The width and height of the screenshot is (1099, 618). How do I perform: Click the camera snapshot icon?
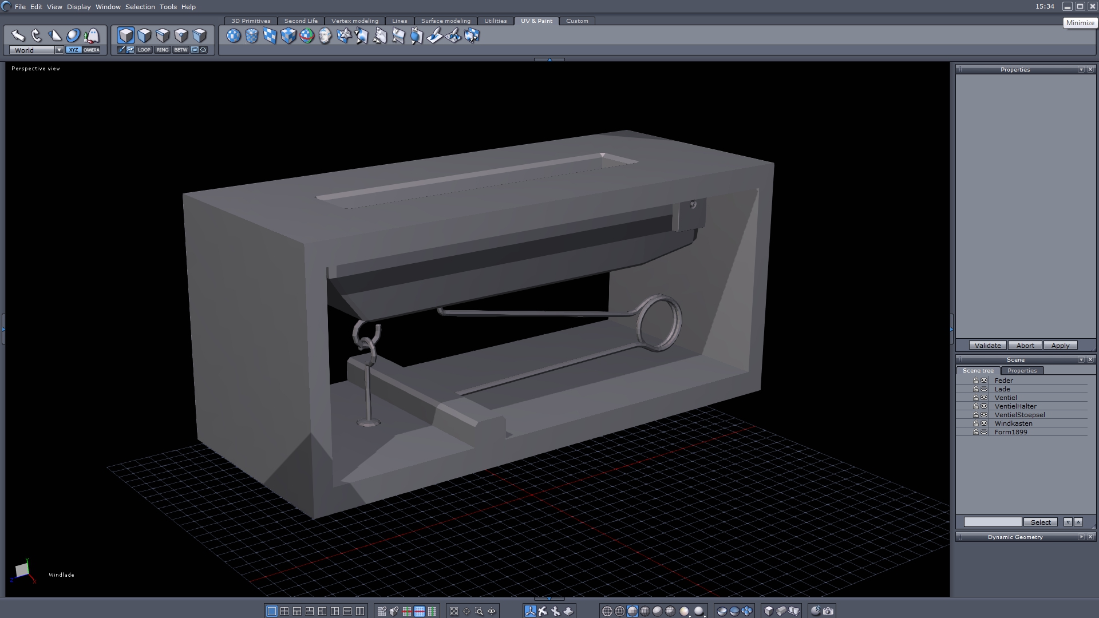[x=828, y=611]
